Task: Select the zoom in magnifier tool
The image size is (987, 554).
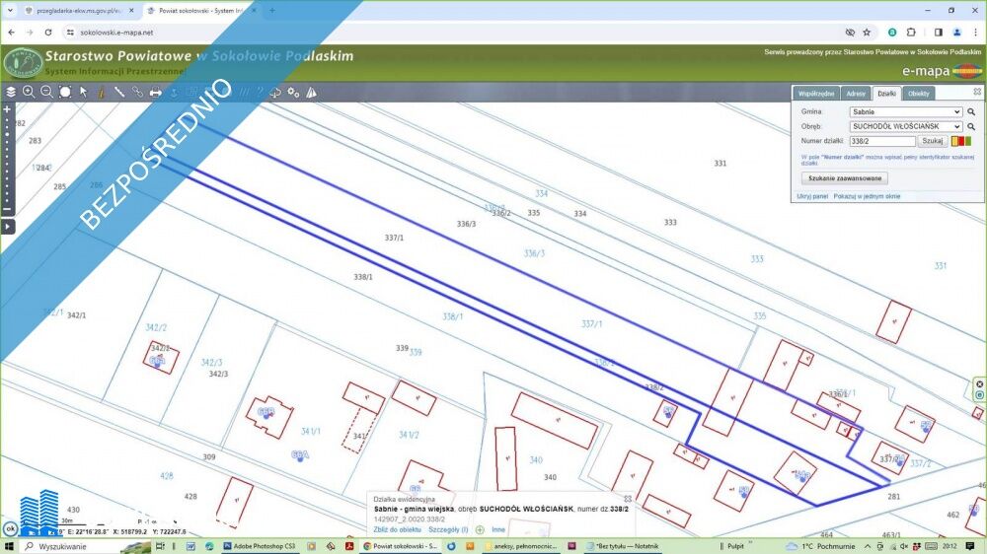Action: [x=29, y=92]
